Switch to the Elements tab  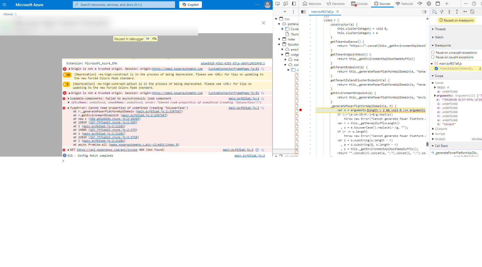(336, 4)
